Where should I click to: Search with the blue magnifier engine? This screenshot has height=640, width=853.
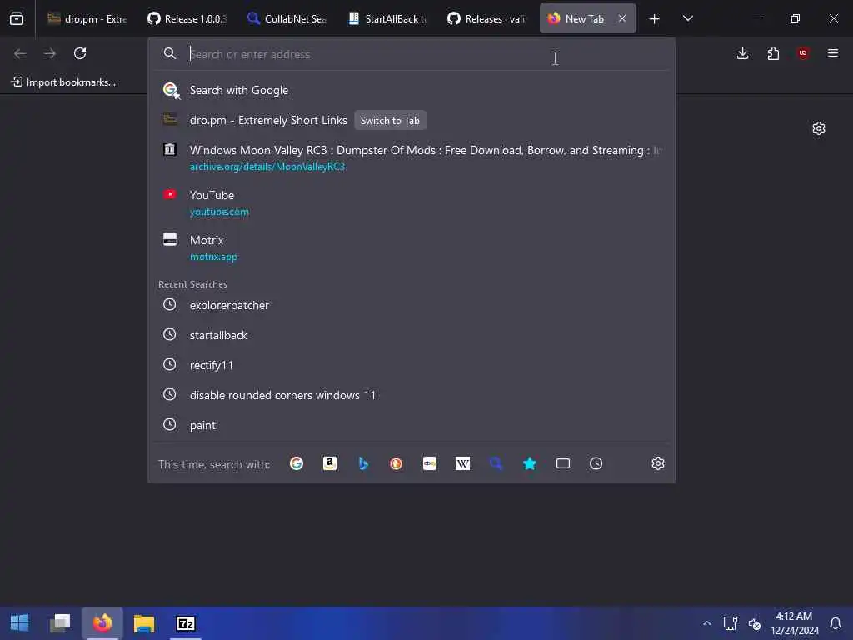[496, 463]
